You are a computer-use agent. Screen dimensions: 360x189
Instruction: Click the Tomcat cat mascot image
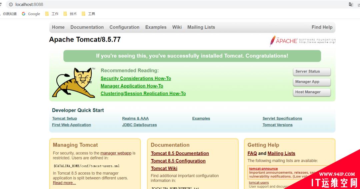click(74, 83)
